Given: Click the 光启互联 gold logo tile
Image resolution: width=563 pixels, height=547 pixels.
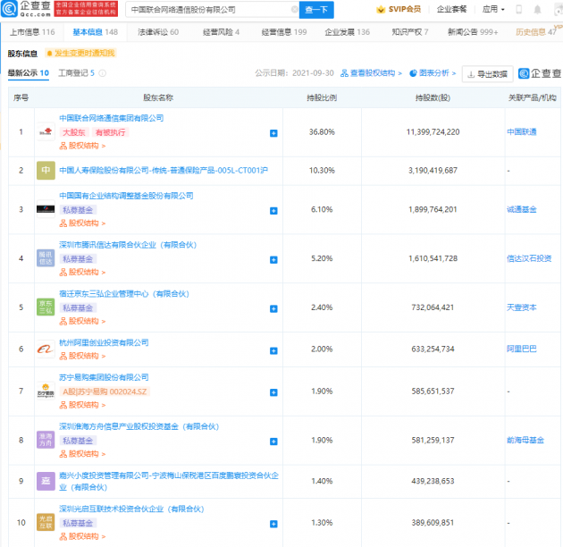Looking at the screenshot, I should (46, 522).
